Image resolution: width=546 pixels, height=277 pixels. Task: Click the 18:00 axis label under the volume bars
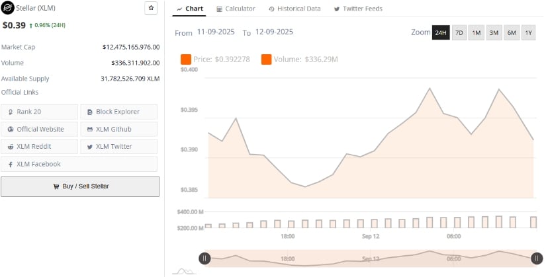(288, 236)
